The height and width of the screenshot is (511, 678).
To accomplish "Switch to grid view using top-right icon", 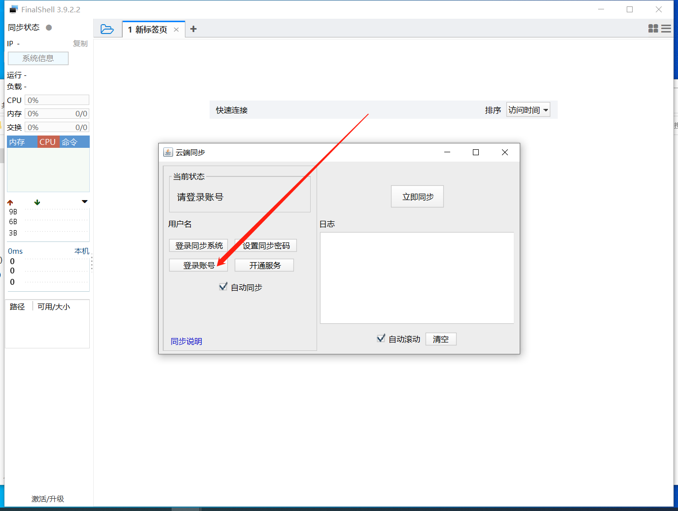I will click(x=653, y=29).
